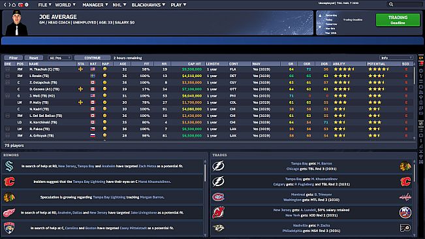Click the New Jersey Devils logo in Trades

pos(218,212)
